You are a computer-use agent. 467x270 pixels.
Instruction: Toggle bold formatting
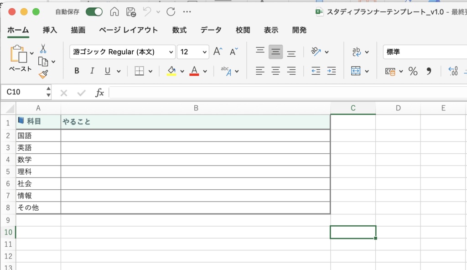(76, 71)
